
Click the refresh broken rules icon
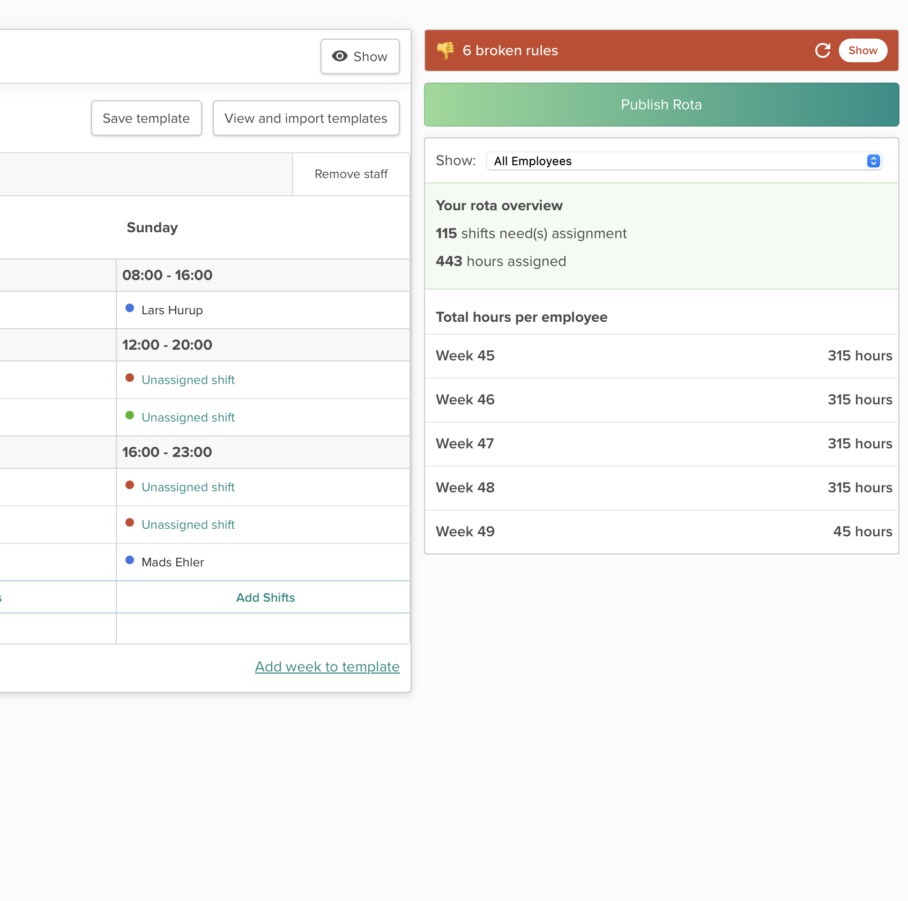(822, 50)
